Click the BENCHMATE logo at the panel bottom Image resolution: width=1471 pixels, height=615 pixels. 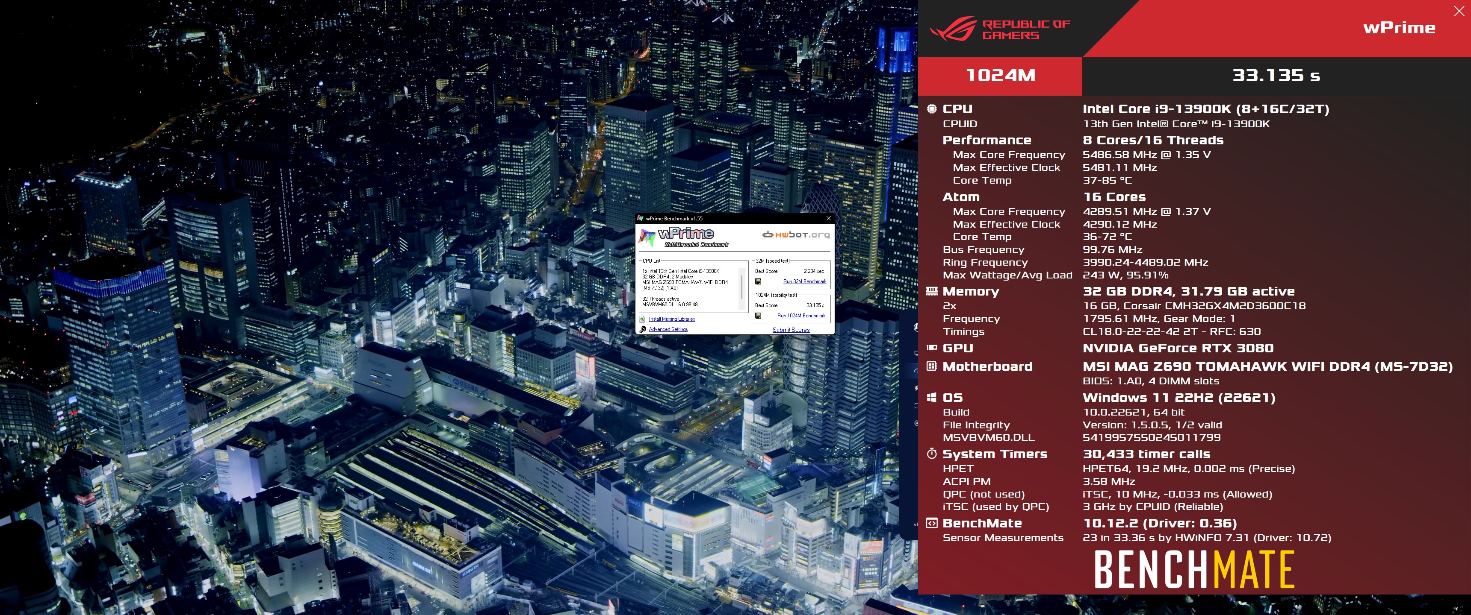[x=1194, y=569]
